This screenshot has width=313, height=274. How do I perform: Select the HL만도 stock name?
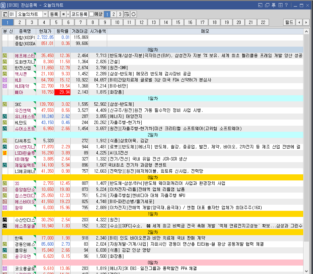[21, 123]
